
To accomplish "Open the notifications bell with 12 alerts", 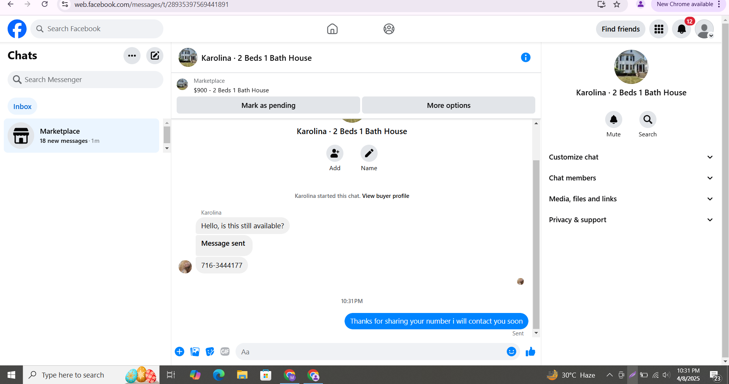I will 682,29.
